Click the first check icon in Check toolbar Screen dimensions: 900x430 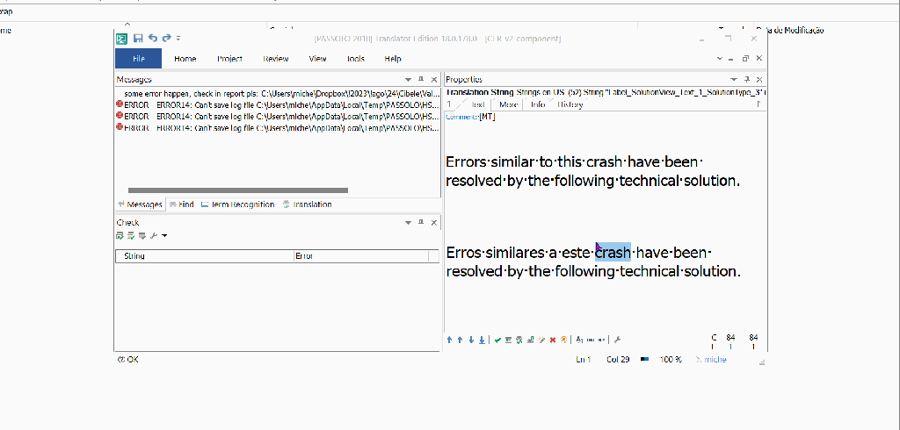point(120,236)
